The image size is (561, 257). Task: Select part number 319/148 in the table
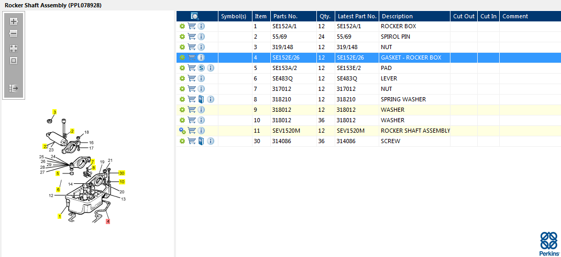pyautogui.click(x=283, y=47)
